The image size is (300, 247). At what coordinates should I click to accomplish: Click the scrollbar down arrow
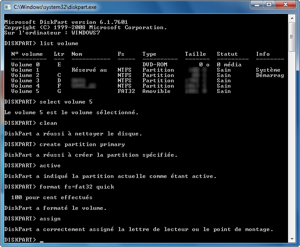pos(292,239)
